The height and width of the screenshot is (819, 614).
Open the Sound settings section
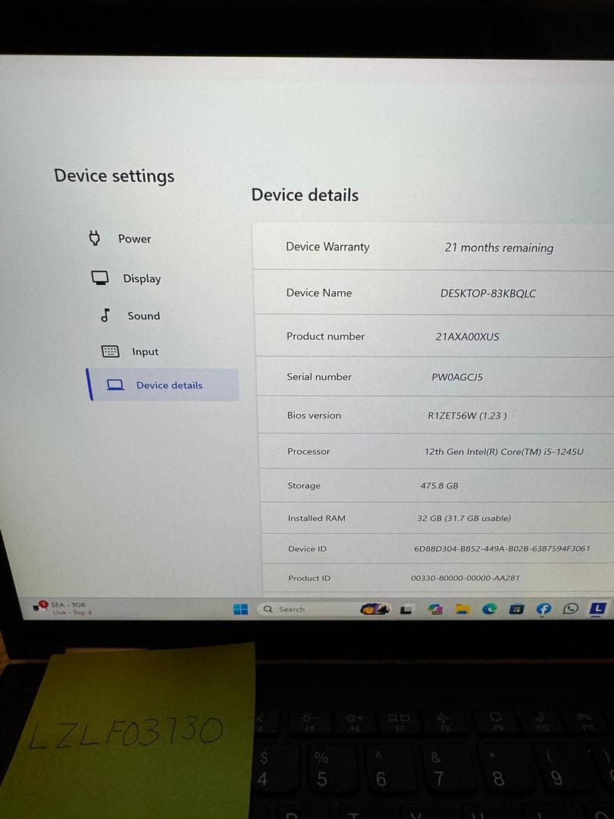[130, 315]
